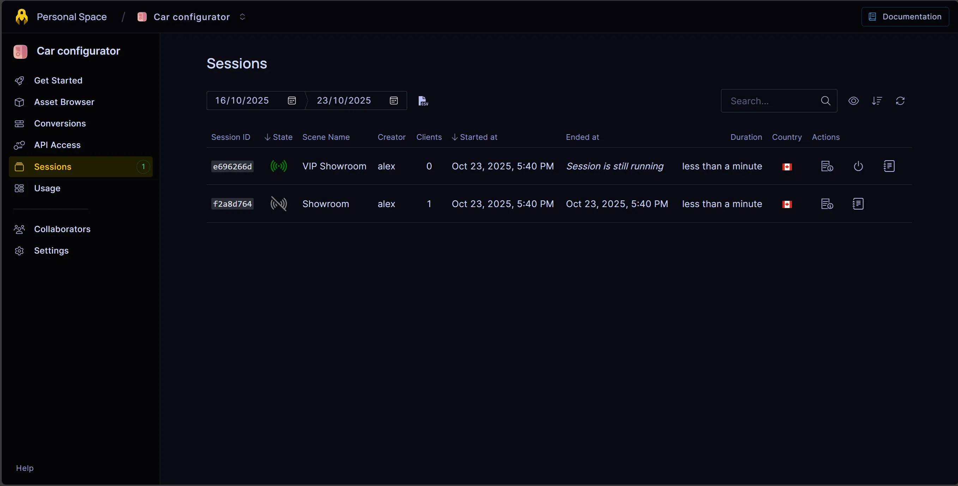Open logs icon for VIP Showroom session

889,166
